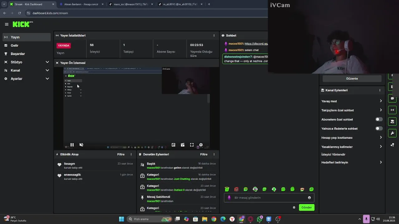Screen dimensions: 399x224
Task: Open Denetim Eylemleri Filtre dropdown
Action: coord(204,154)
